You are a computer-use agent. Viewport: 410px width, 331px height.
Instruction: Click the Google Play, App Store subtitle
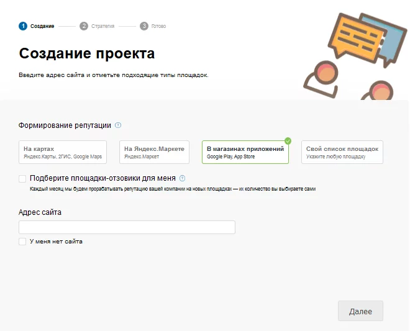[230, 156]
